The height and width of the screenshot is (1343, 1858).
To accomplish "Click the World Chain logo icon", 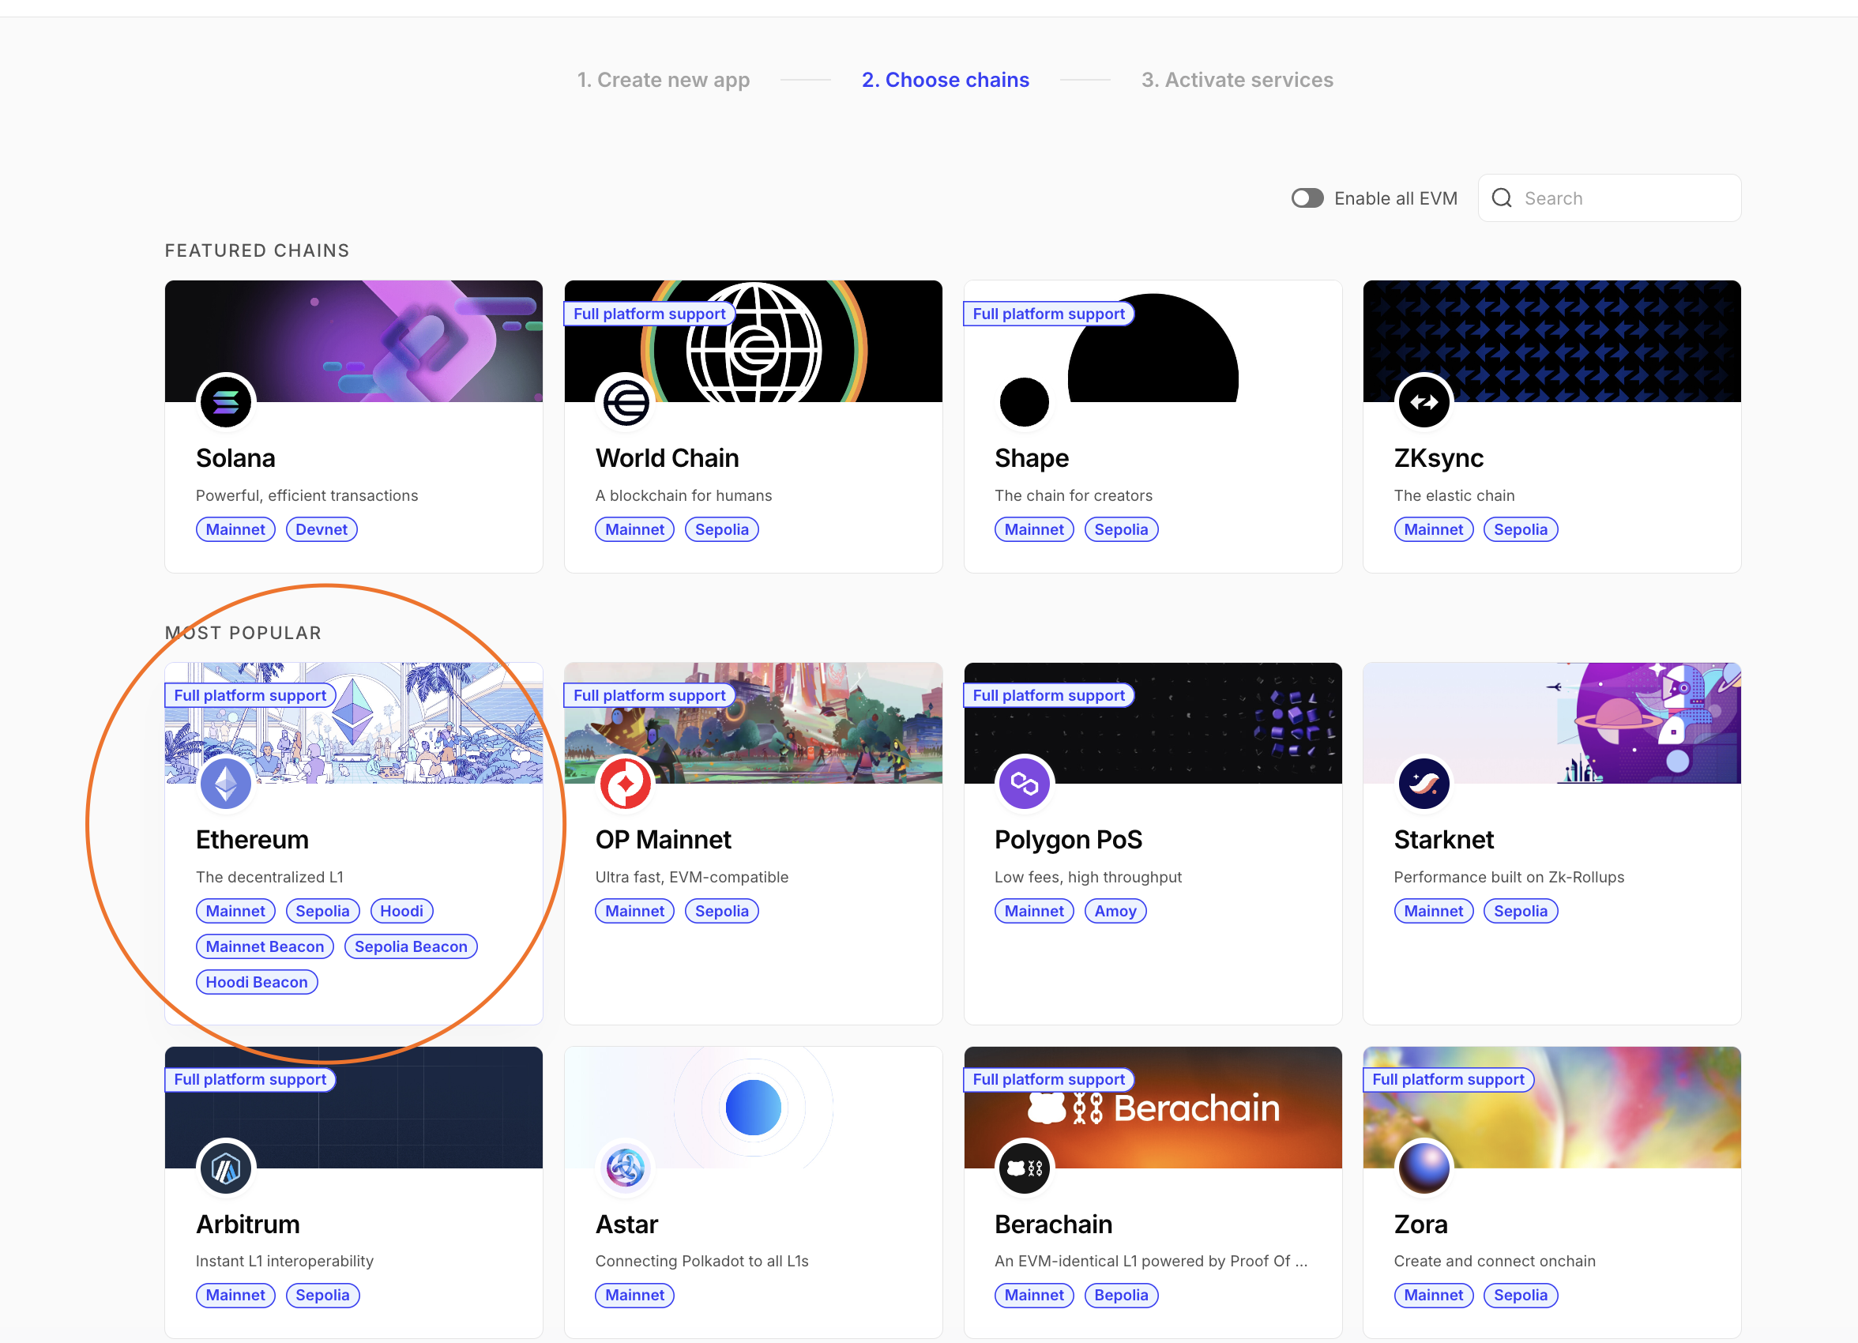I will tap(625, 401).
